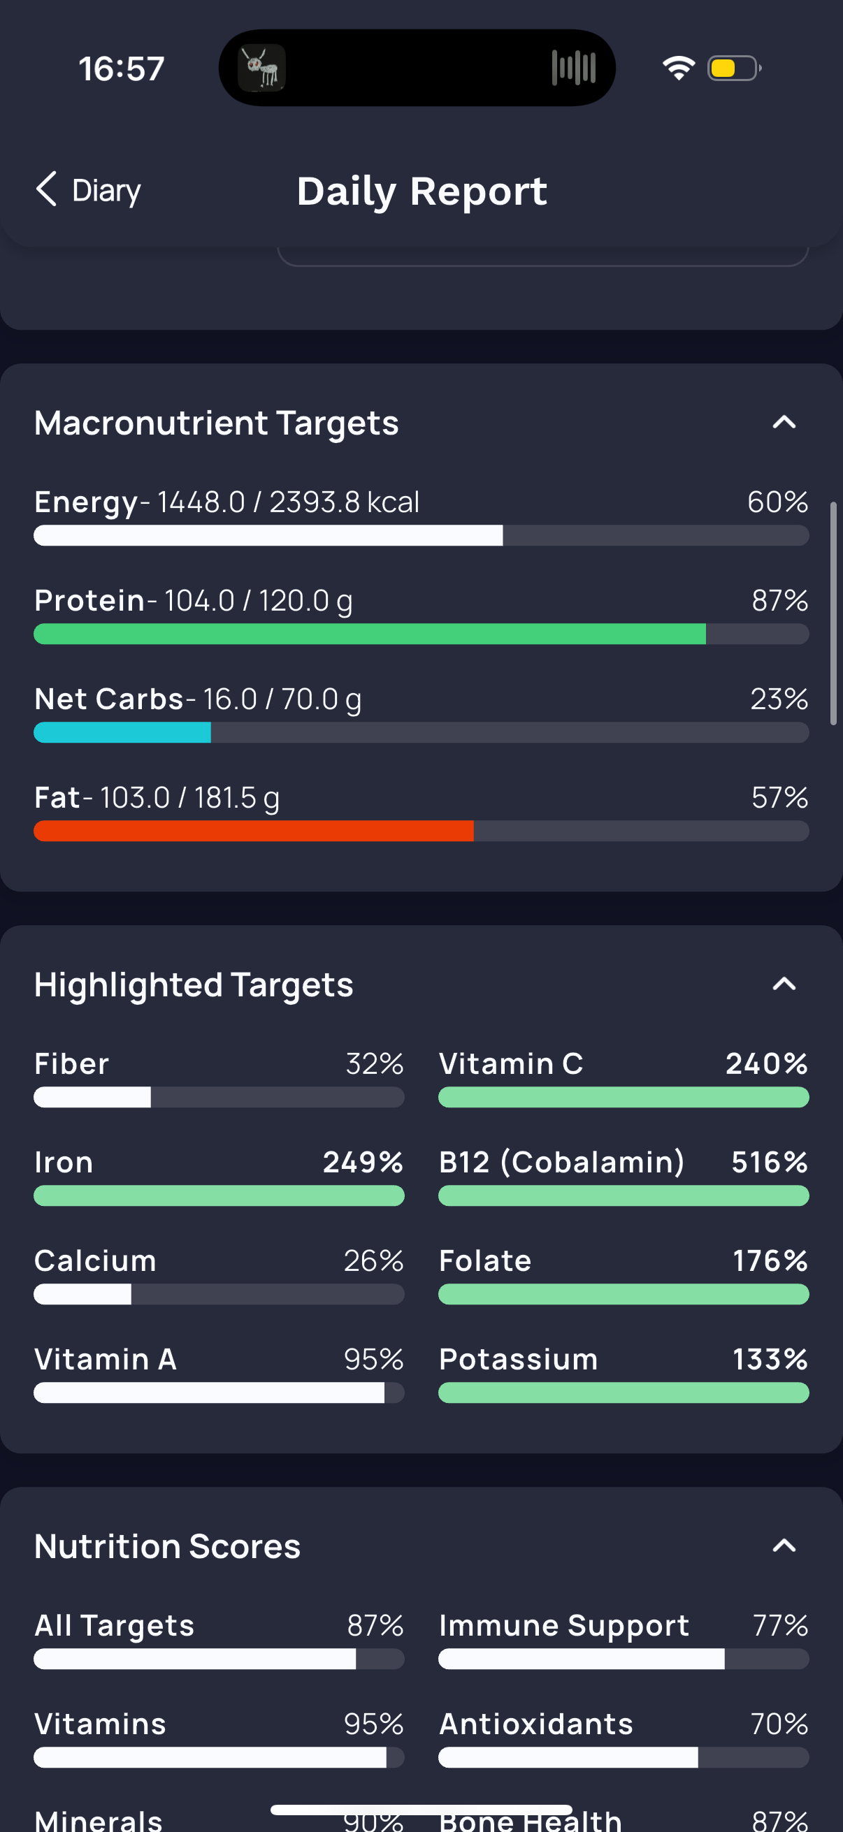Tap the back chevron next to Diary

tap(46, 189)
